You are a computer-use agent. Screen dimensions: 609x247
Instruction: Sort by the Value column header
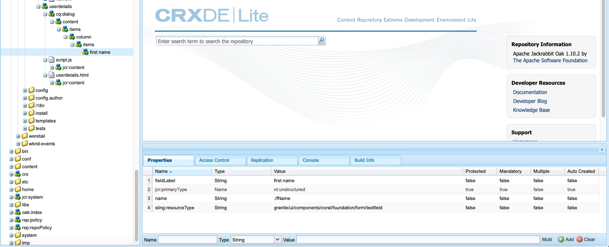coord(367,171)
